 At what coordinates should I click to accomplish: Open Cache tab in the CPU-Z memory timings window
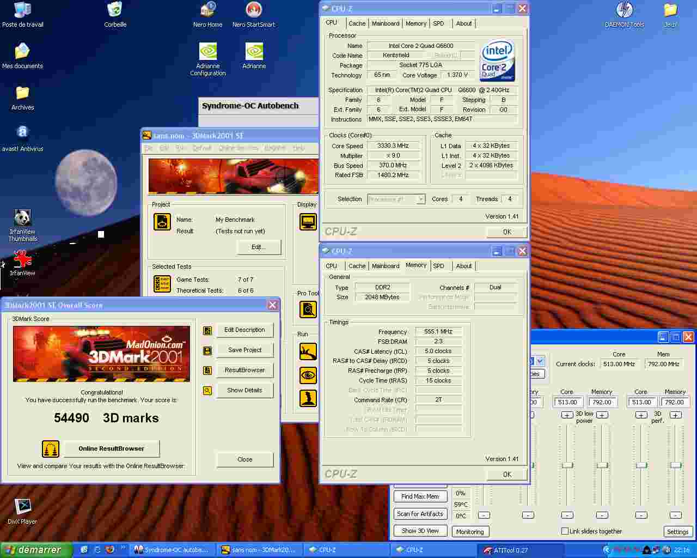click(357, 266)
